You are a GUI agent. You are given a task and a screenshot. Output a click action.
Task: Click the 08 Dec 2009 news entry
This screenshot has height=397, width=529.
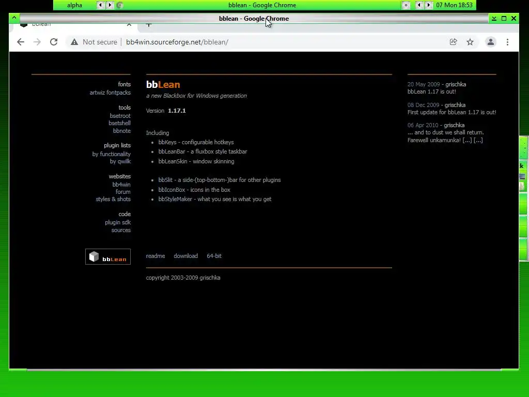(x=452, y=109)
